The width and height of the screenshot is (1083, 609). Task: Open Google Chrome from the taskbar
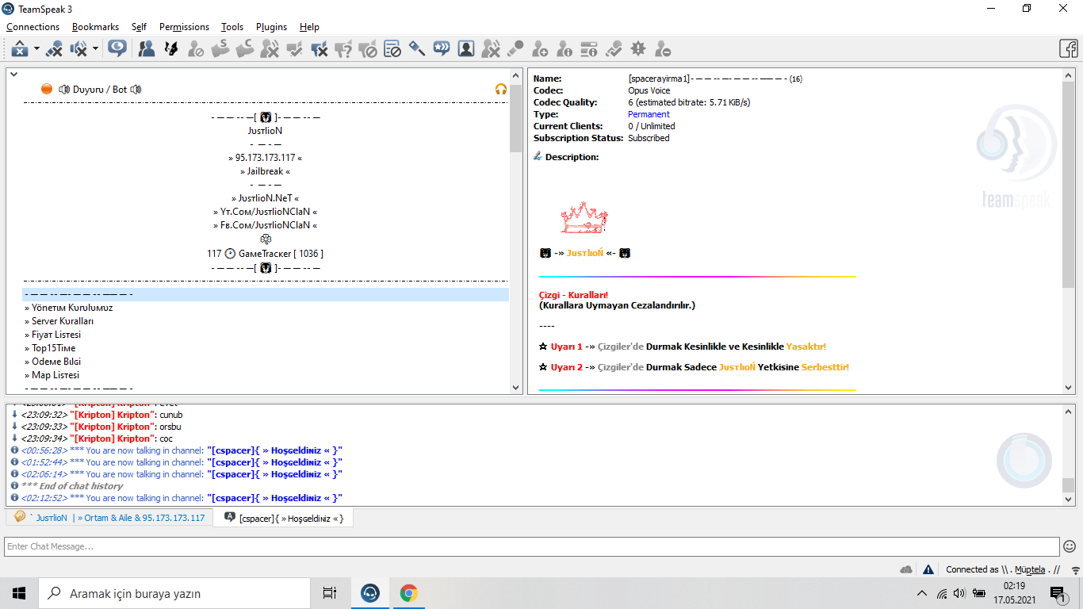click(x=408, y=593)
